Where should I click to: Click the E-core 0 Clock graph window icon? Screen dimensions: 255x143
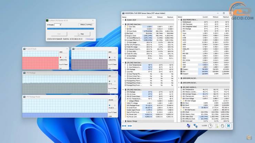(73, 49)
